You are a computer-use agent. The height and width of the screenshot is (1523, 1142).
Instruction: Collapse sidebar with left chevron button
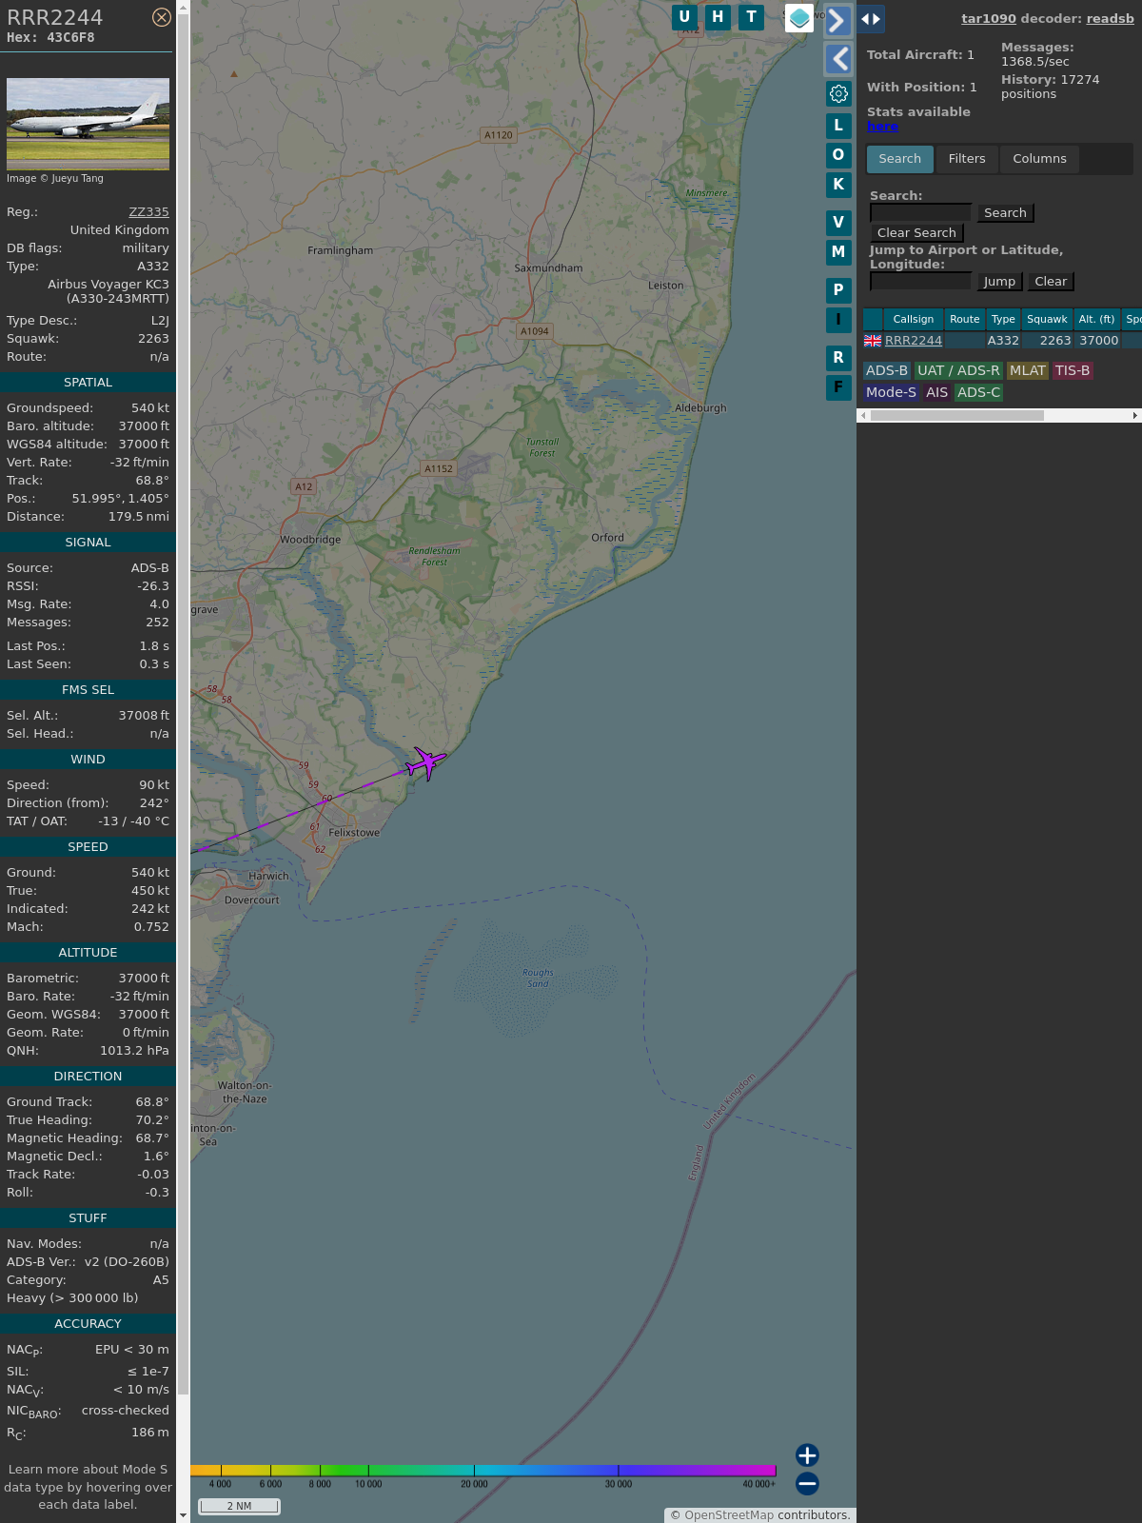(x=837, y=59)
